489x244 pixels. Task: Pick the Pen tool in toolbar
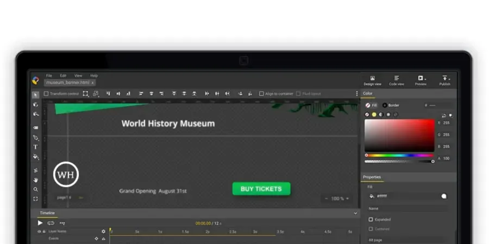[36, 138]
